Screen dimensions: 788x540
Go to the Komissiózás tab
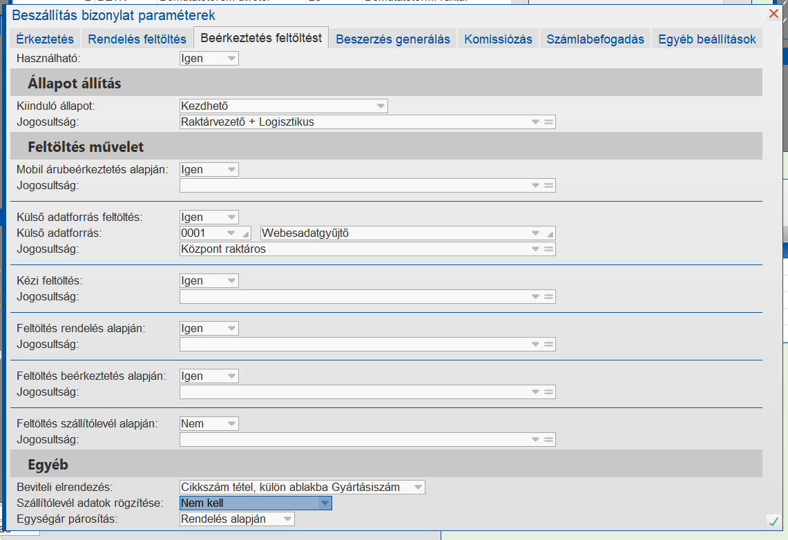498,39
